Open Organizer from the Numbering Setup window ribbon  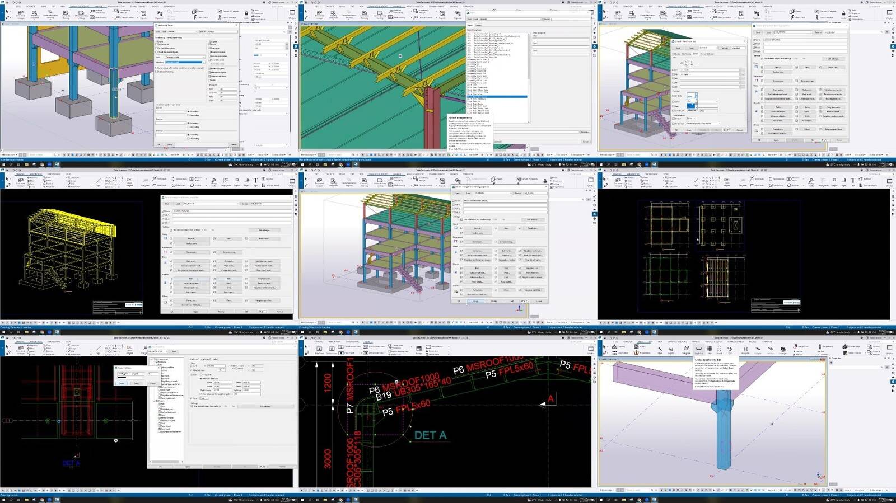(x=160, y=13)
